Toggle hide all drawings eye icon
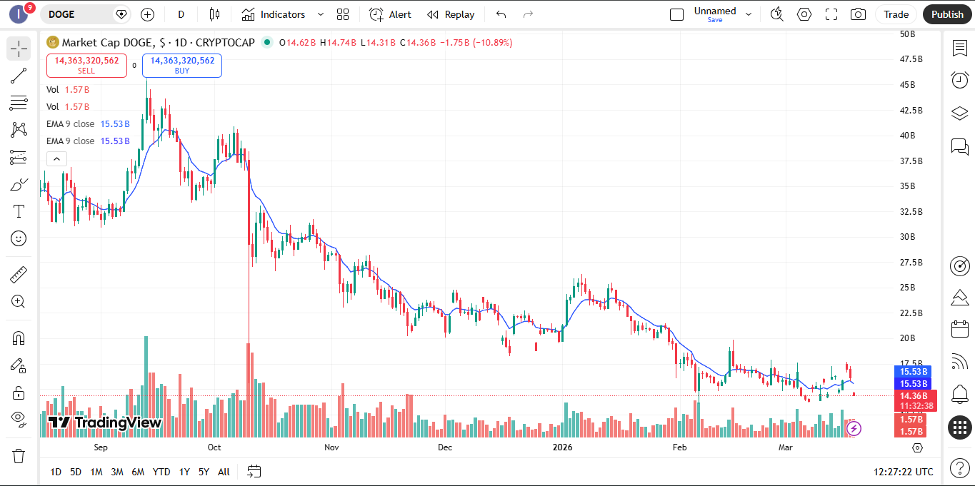The image size is (975, 486). 19,420
